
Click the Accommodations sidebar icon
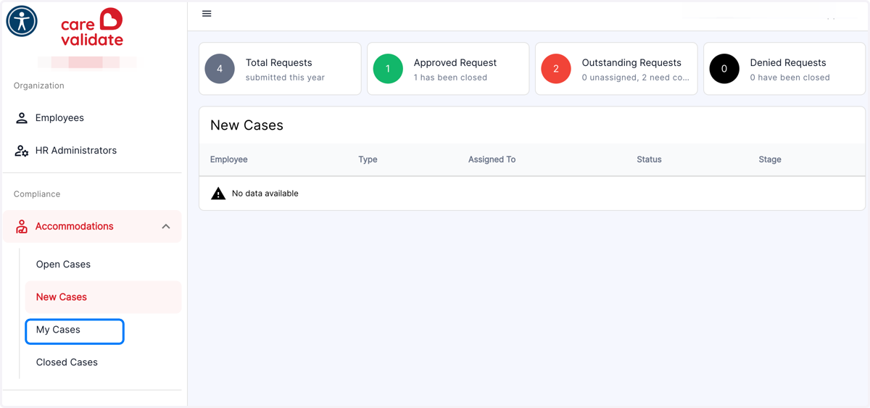[x=22, y=226]
